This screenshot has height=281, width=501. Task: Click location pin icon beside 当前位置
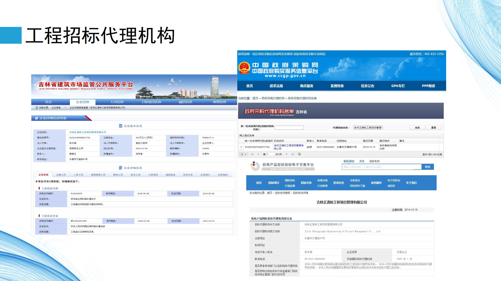37,108
